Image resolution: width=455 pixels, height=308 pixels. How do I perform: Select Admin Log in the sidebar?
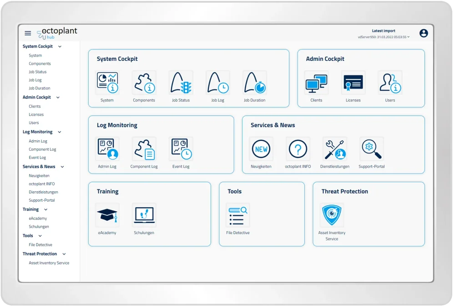tap(38, 141)
